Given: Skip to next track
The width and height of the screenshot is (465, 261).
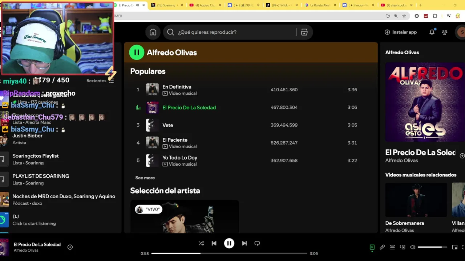Looking at the screenshot, I should coord(244,244).
